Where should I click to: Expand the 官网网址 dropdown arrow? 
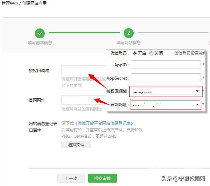coord(197,105)
